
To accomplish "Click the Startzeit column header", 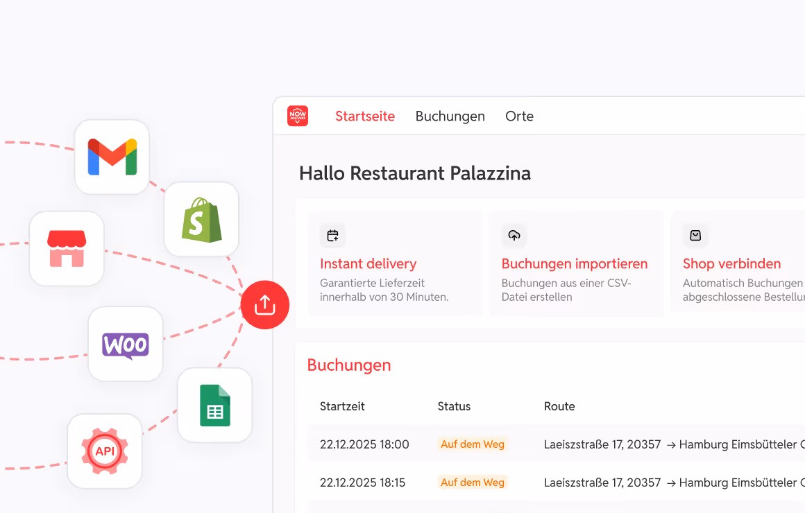I will click(342, 406).
